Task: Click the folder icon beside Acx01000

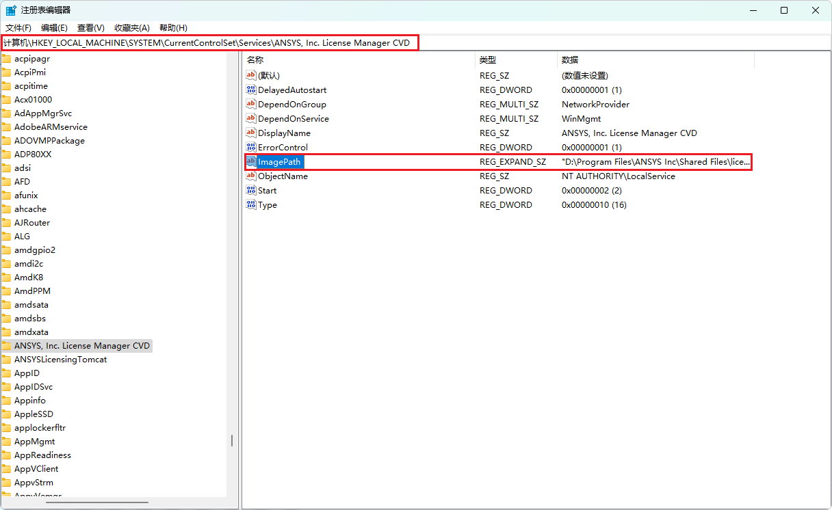Action: click(7, 100)
